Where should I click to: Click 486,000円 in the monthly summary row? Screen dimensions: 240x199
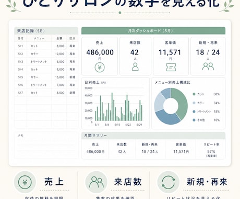coord(95,152)
